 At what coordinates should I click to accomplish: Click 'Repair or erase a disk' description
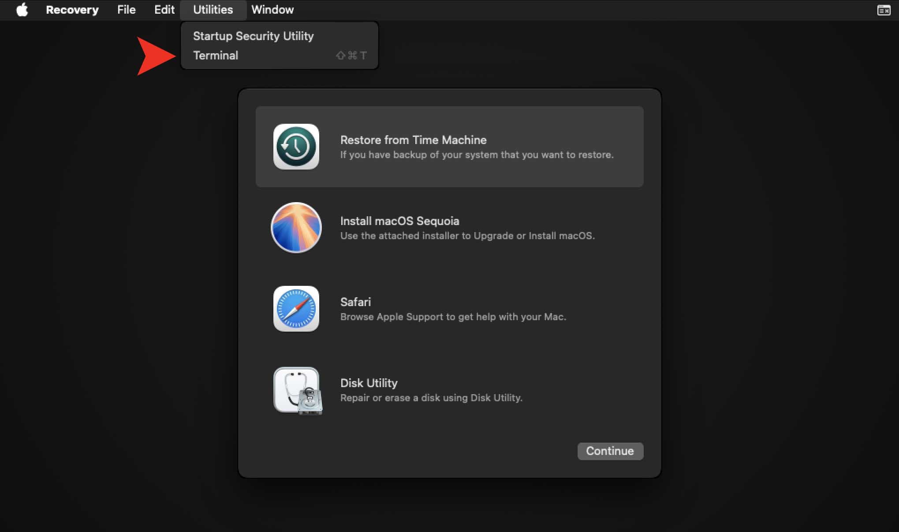pos(431,398)
